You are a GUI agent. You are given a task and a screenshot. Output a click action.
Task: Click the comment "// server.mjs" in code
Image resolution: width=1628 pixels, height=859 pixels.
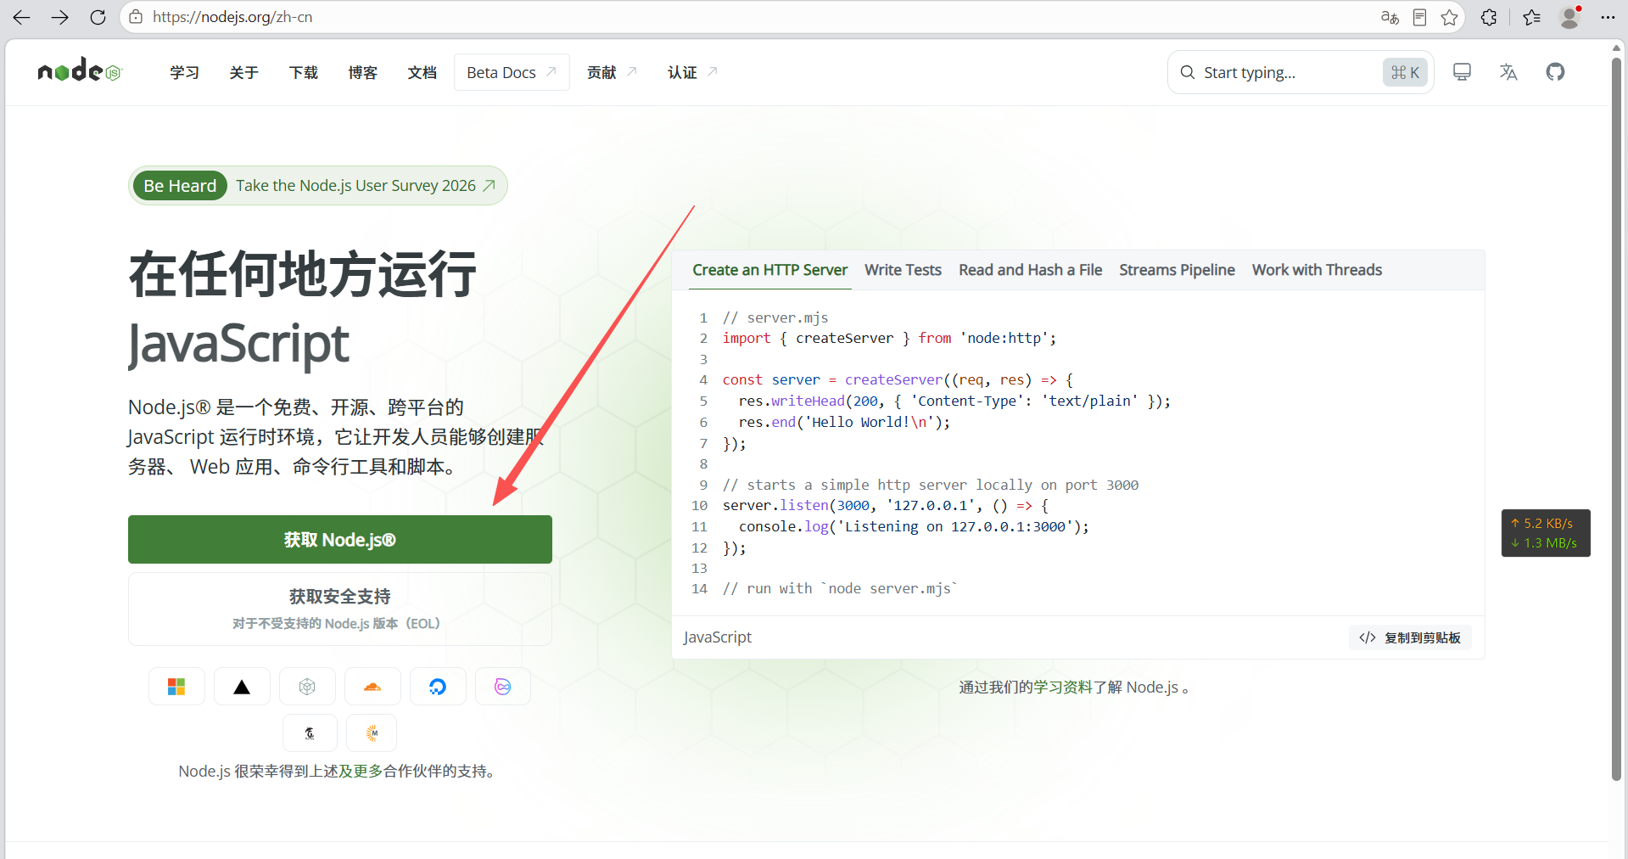(x=775, y=317)
